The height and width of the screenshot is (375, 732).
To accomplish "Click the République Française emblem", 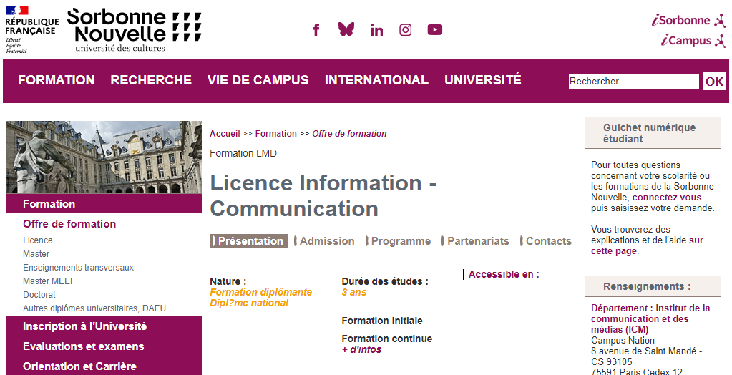I will (31, 30).
